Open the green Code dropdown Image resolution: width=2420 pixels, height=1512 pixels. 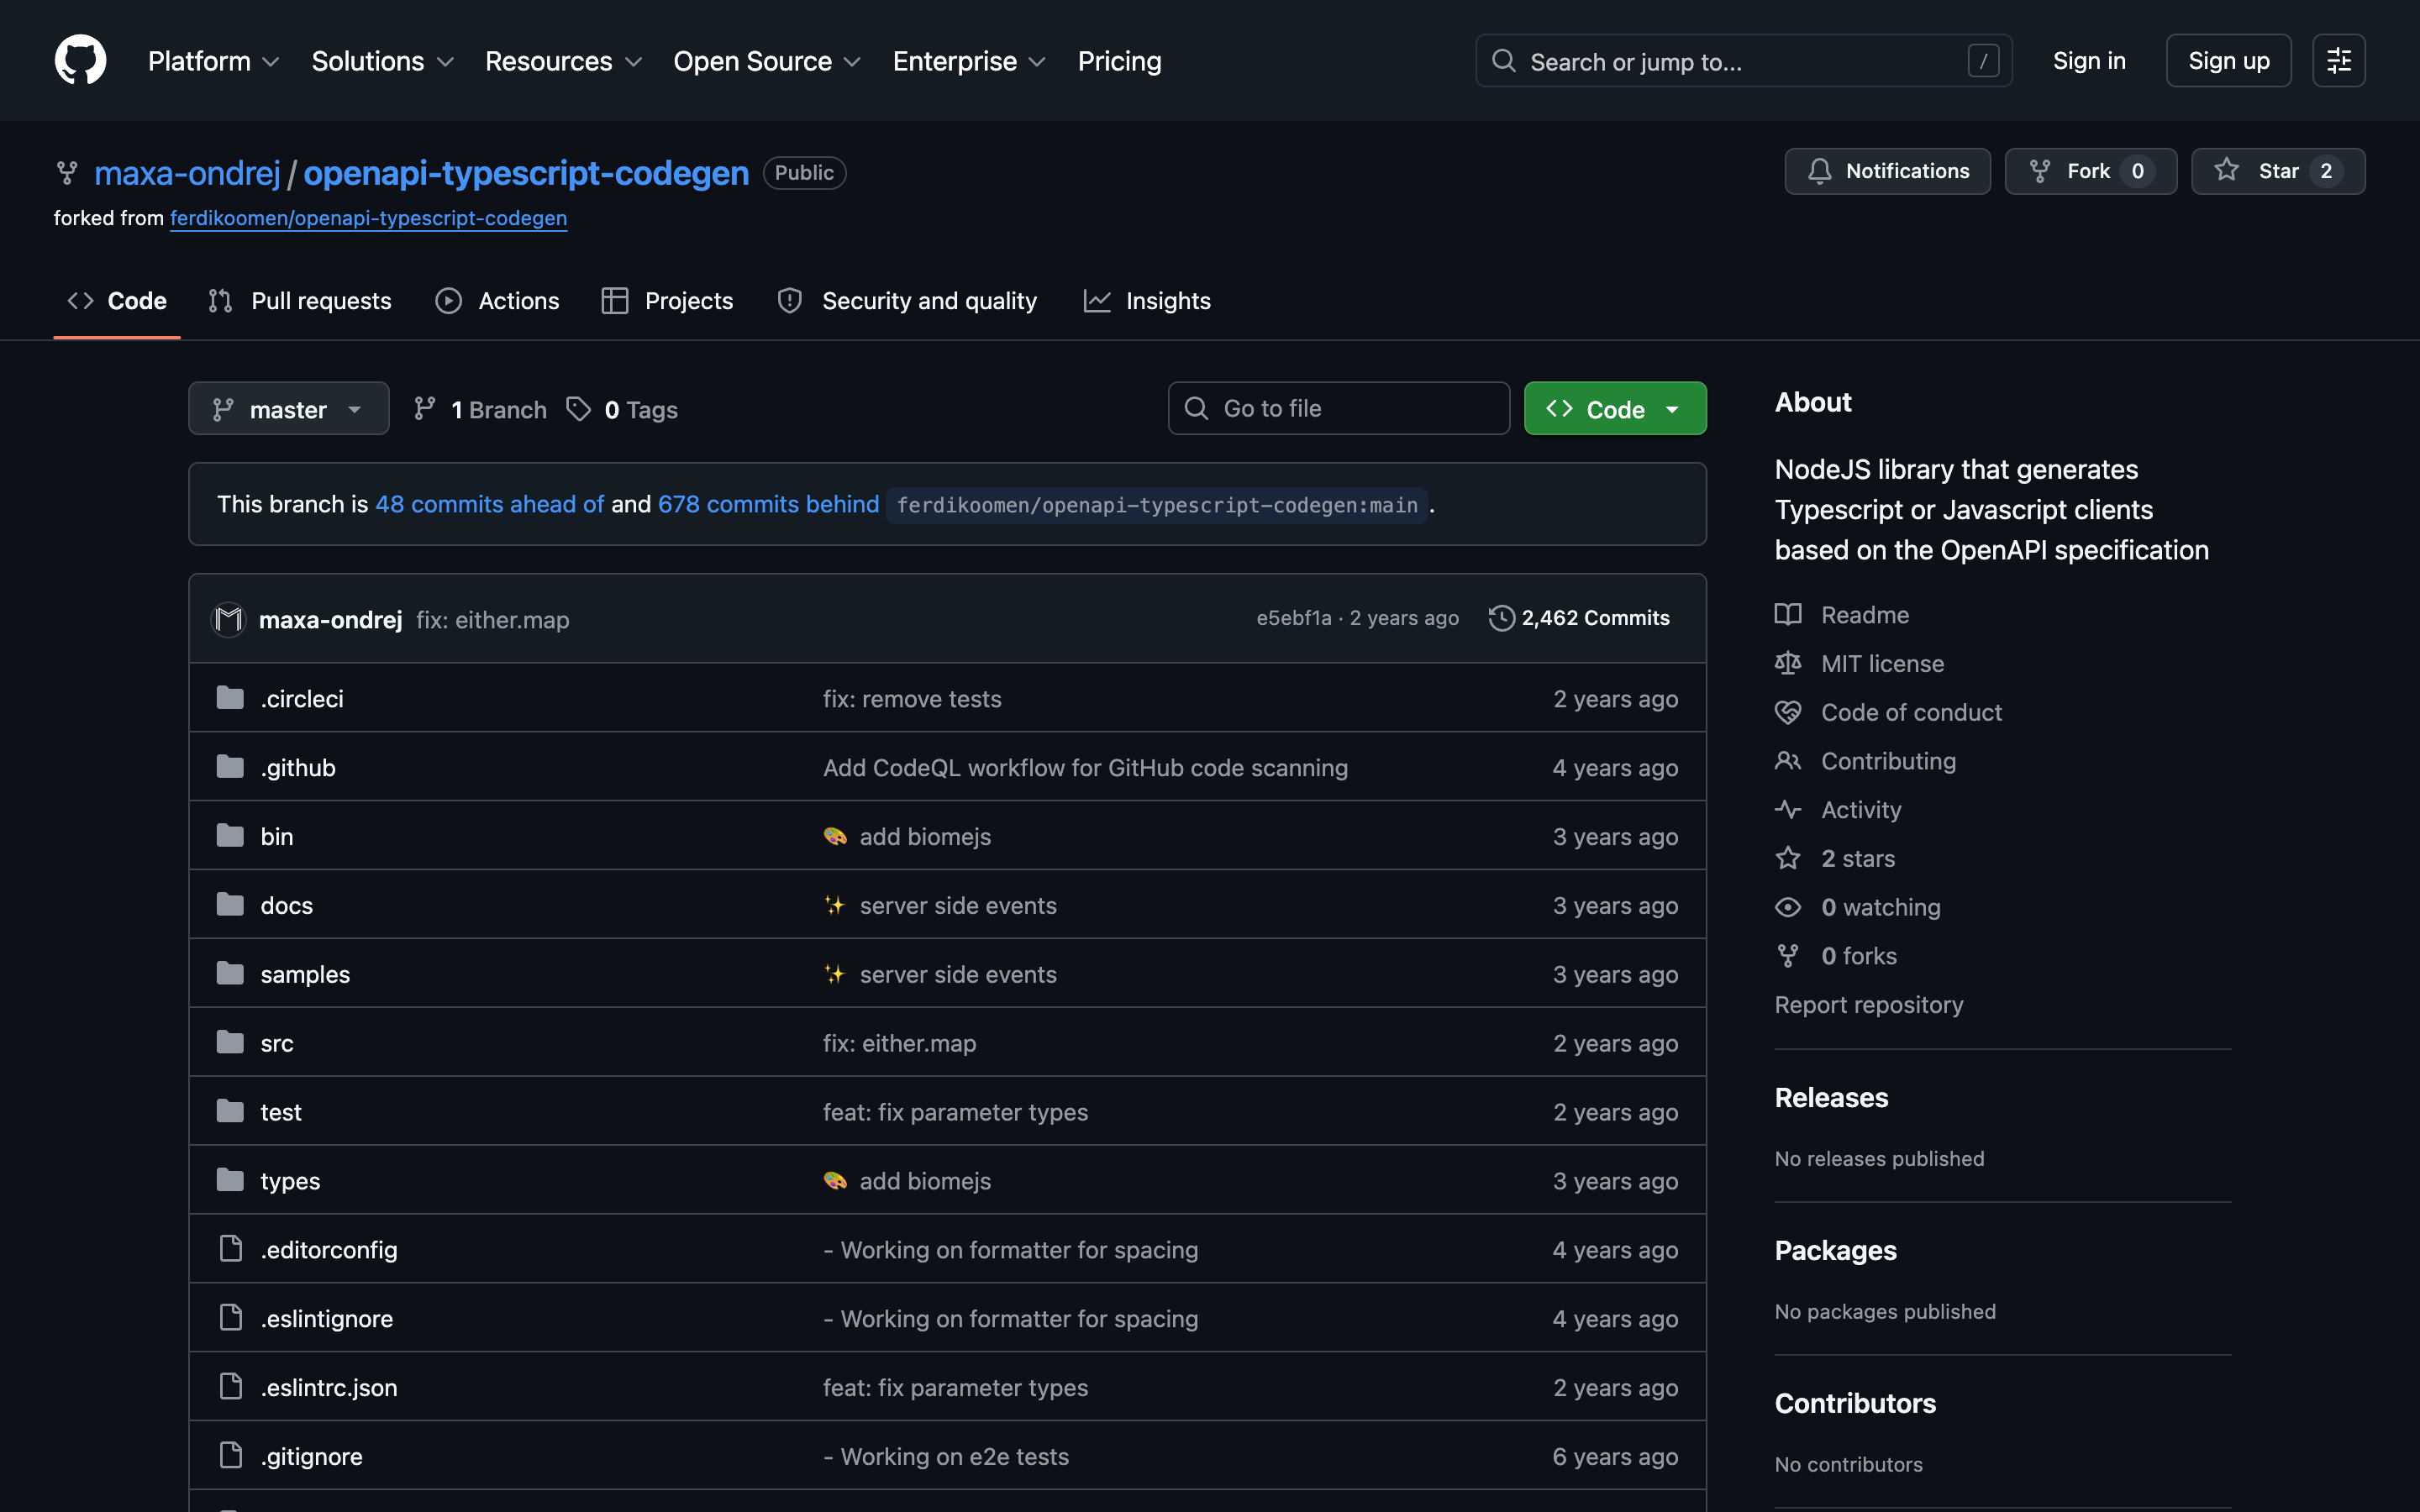(x=1615, y=409)
